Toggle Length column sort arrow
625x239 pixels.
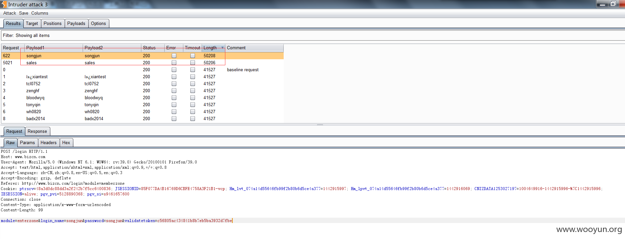pyautogui.click(x=222, y=48)
